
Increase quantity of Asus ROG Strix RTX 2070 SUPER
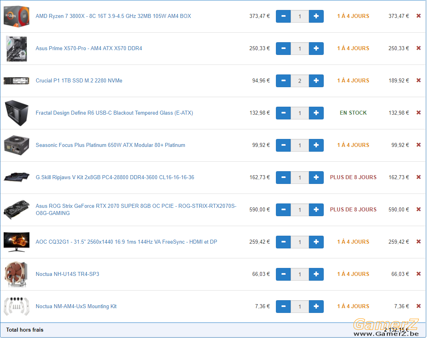pyautogui.click(x=316, y=210)
